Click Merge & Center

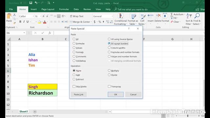click(80, 22)
